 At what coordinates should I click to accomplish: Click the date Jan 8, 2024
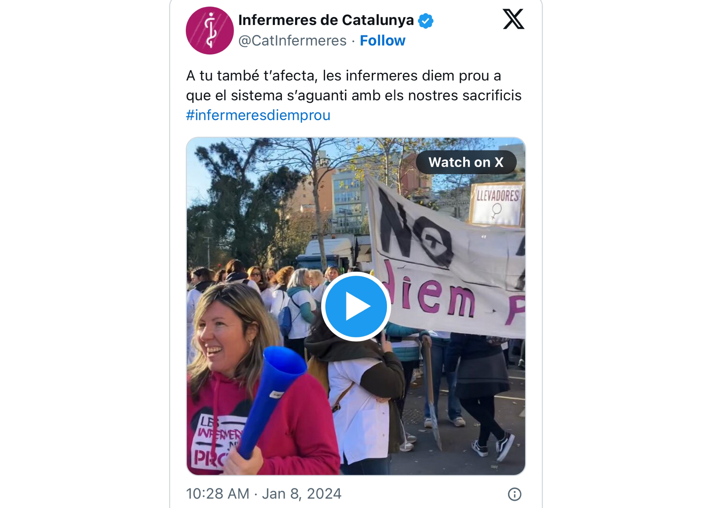pos(302,494)
